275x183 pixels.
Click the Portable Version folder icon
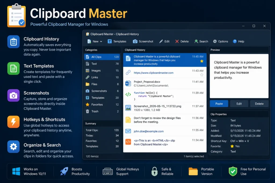pos(193,171)
